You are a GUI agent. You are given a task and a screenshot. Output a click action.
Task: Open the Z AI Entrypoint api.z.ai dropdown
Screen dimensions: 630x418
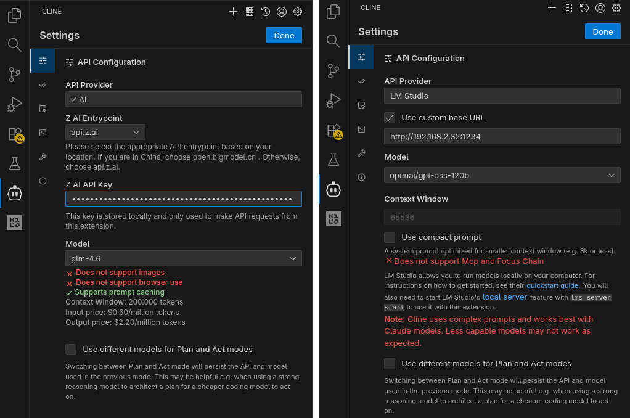pyautogui.click(x=105, y=132)
